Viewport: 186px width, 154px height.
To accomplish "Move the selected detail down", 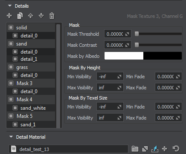I will click(x=41, y=16).
